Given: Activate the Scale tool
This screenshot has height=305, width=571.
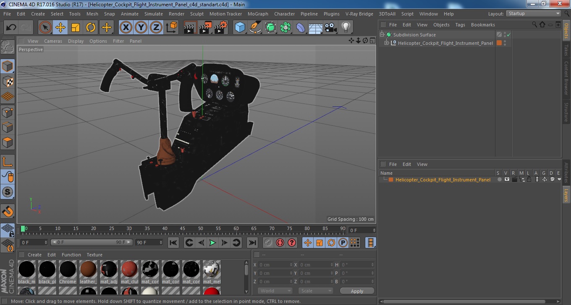Looking at the screenshot, I should click(76, 28).
